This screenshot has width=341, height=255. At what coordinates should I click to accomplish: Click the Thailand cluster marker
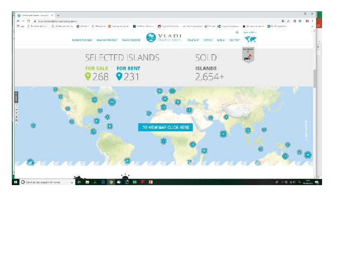(x=248, y=130)
